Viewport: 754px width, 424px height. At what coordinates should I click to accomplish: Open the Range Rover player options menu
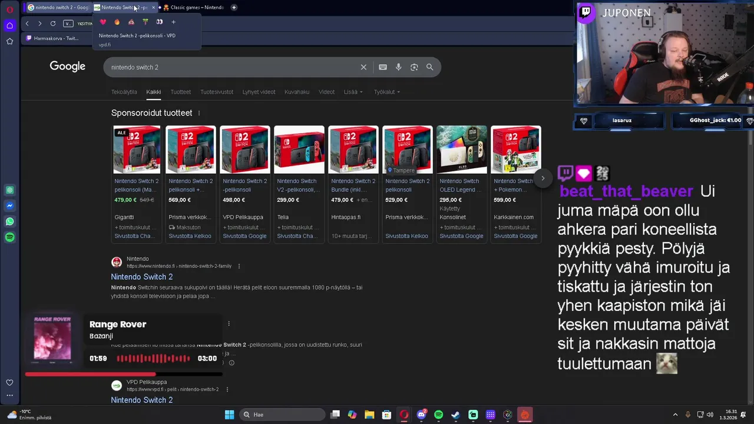[x=229, y=323]
